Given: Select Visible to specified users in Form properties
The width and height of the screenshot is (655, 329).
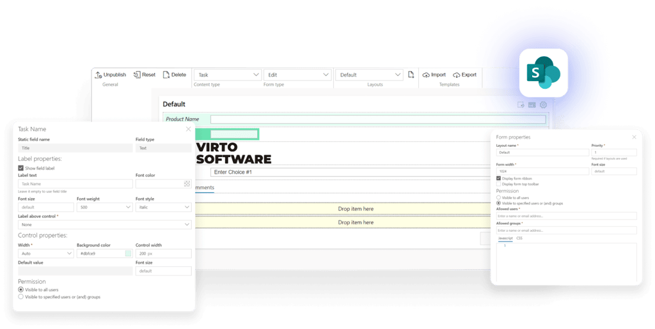Looking at the screenshot, I should click(498, 203).
